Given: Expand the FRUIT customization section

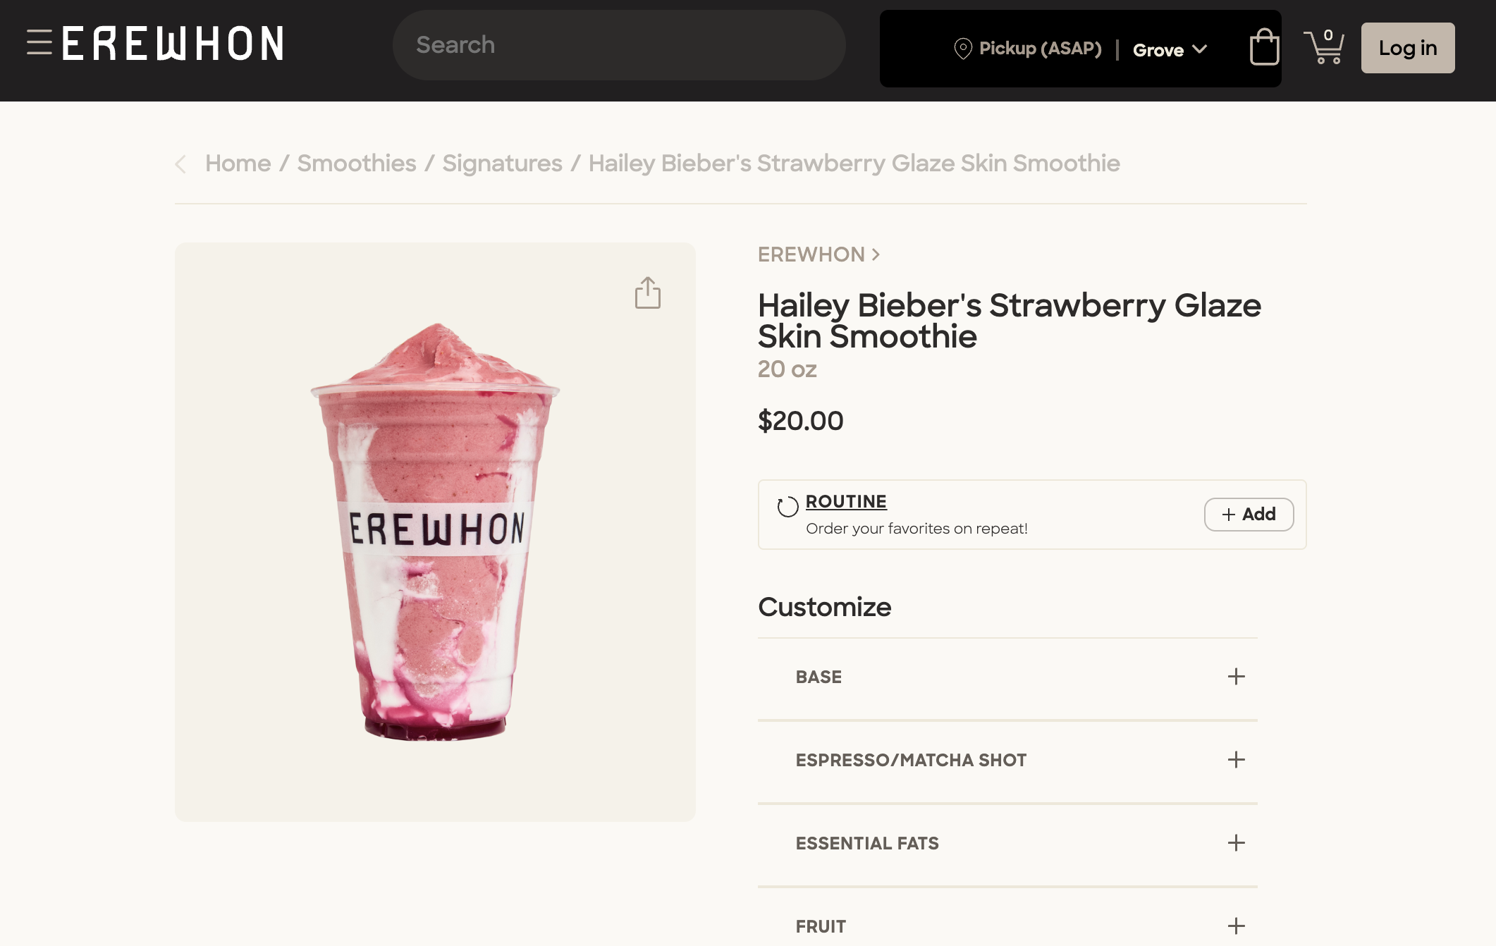Looking at the screenshot, I should pos(1236,926).
